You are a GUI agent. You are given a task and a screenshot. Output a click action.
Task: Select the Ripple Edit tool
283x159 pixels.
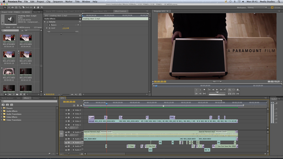tap(12, 8)
